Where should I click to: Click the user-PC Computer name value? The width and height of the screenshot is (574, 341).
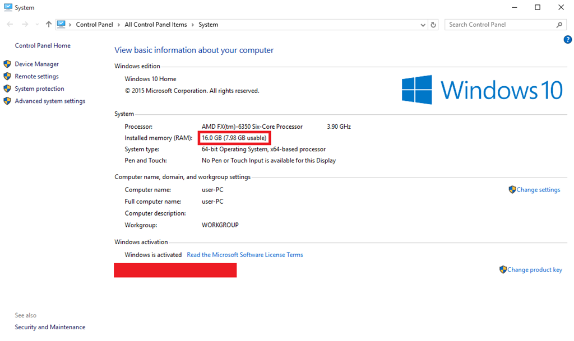click(212, 190)
